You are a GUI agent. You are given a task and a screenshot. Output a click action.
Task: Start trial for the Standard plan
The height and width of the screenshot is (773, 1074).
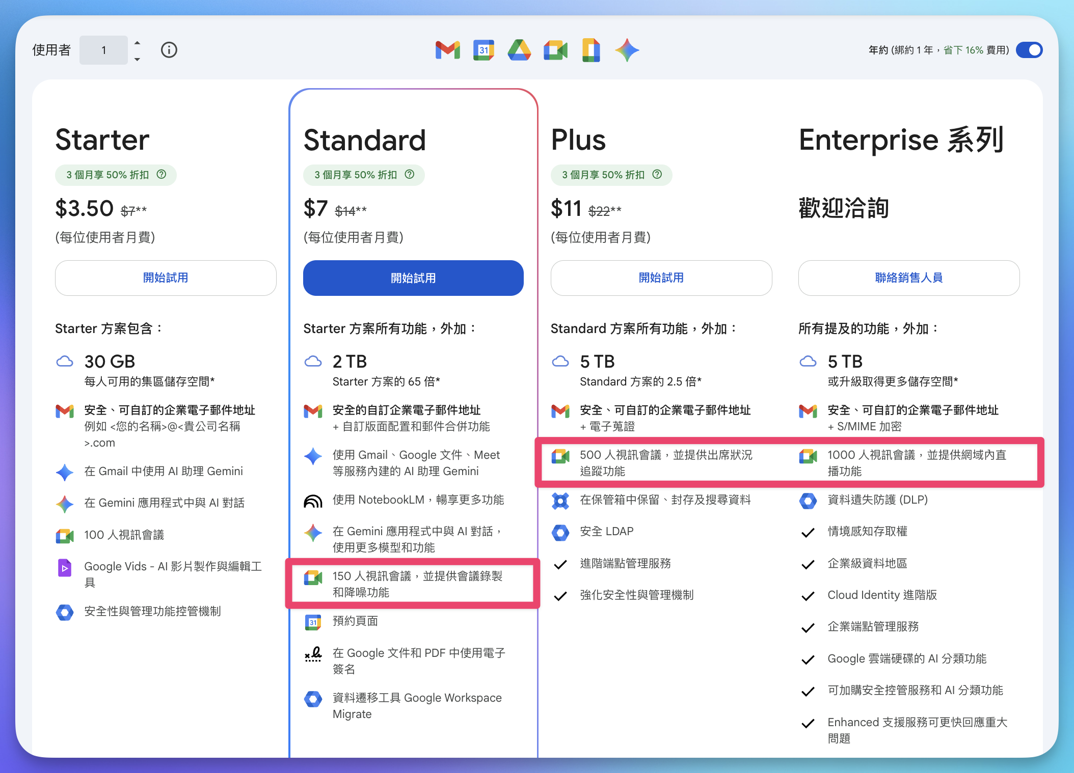click(413, 278)
